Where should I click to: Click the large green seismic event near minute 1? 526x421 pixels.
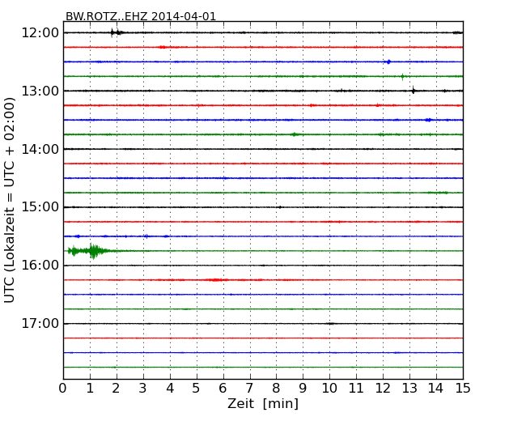(x=89, y=251)
